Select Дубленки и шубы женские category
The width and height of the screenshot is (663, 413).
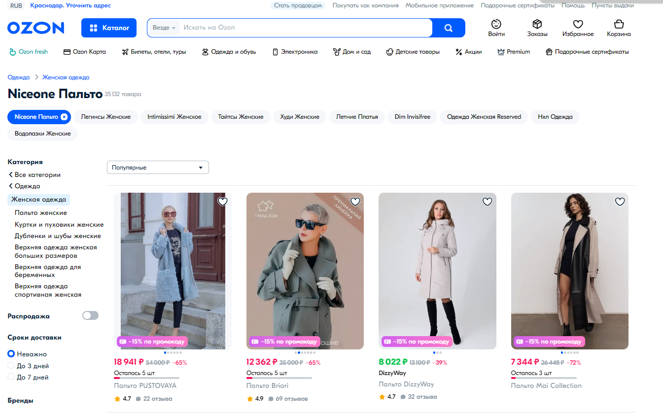[x=58, y=236]
